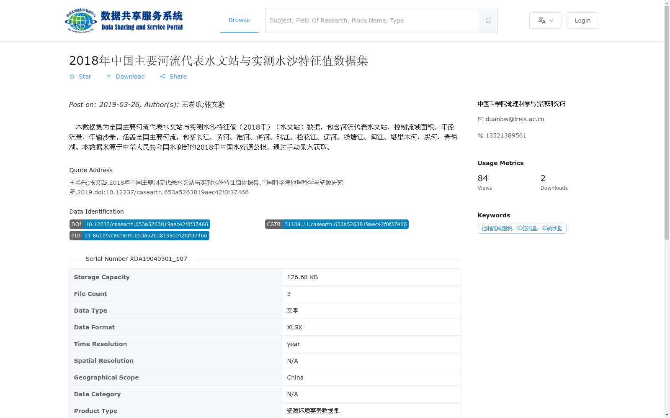Click the phone icon beside 13521389561

coord(480,135)
